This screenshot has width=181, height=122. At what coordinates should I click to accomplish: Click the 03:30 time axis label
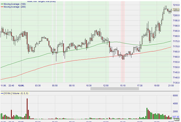tap(38, 85)
